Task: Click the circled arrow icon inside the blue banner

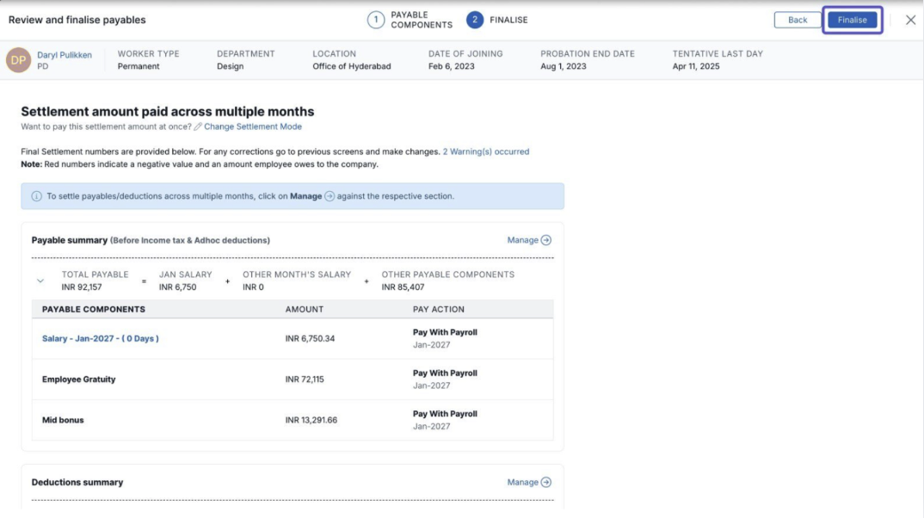Action: coord(330,196)
